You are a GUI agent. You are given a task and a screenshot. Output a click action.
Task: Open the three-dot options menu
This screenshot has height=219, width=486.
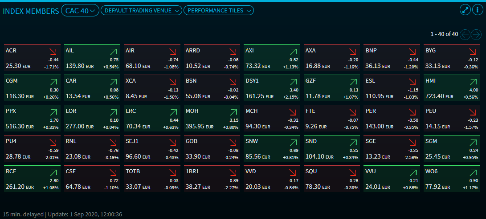(477, 10)
